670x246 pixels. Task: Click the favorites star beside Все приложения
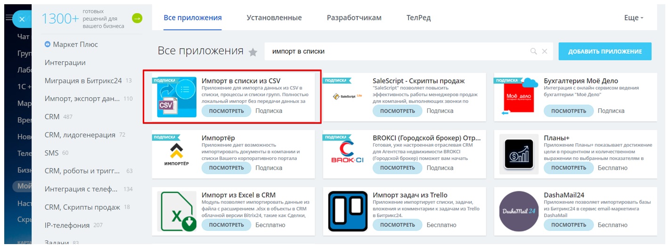tap(253, 52)
